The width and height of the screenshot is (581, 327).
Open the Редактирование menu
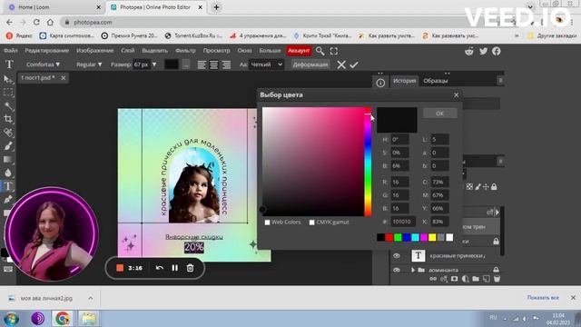pyautogui.click(x=46, y=51)
